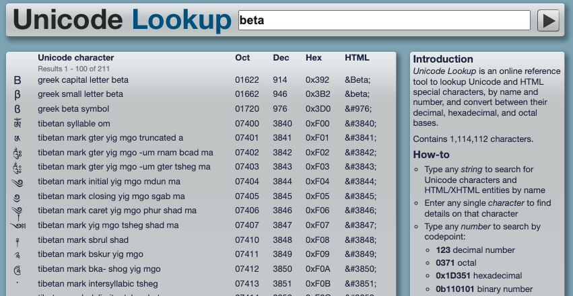Click hex value 0x392

tap(318, 80)
